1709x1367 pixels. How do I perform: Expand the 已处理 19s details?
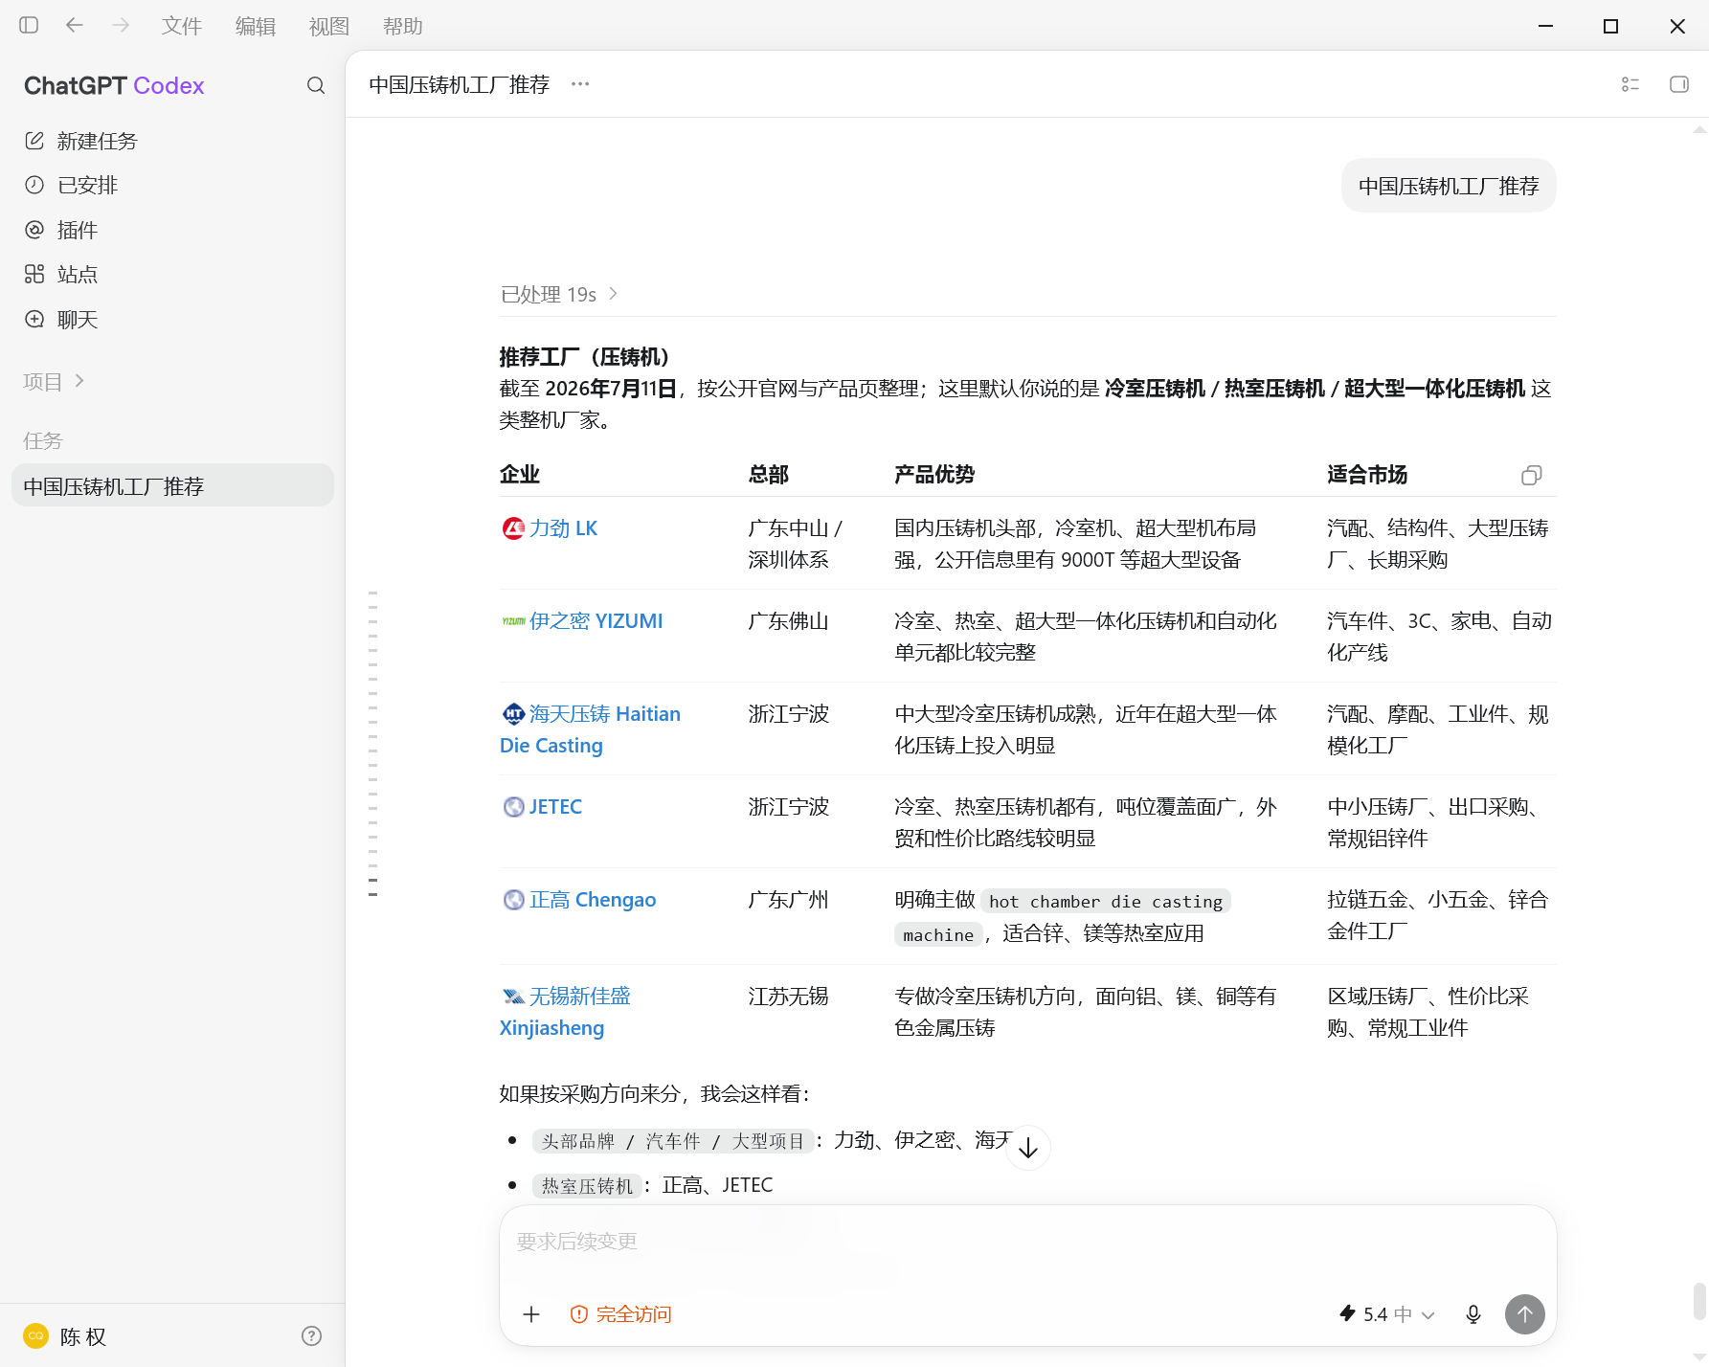pyautogui.click(x=559, y=294)
